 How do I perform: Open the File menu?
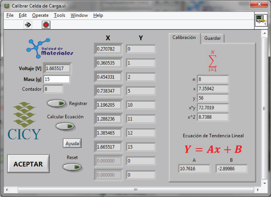click(x=10, y=15)
